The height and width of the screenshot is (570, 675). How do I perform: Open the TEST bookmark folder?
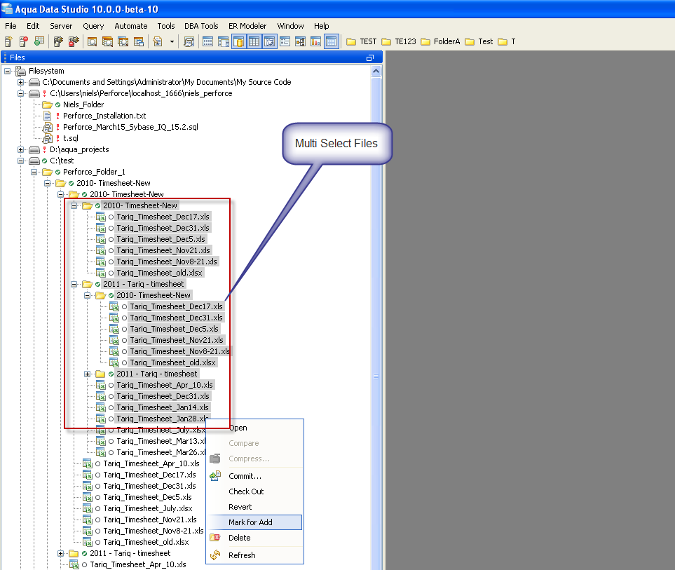point(362,41)
